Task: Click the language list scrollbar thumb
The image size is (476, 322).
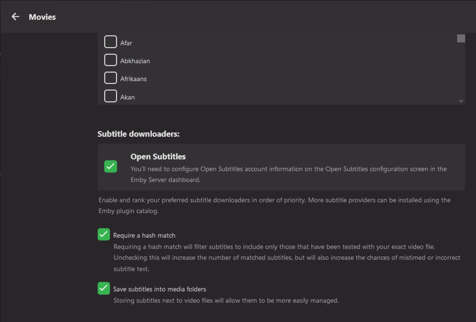Action: click(x=461, y=39)
